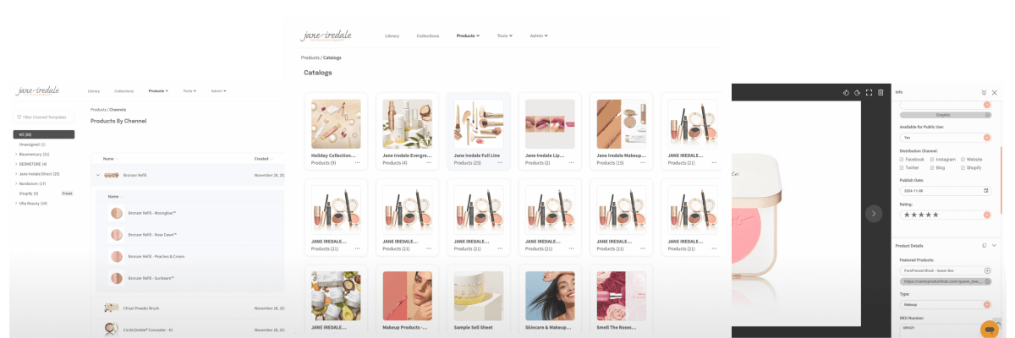Screen dimensions: 1015x338
Task: Expand the Bluemercury channel
Action: point(16,155)
